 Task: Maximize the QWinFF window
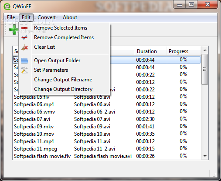click(x=191, y=5)
